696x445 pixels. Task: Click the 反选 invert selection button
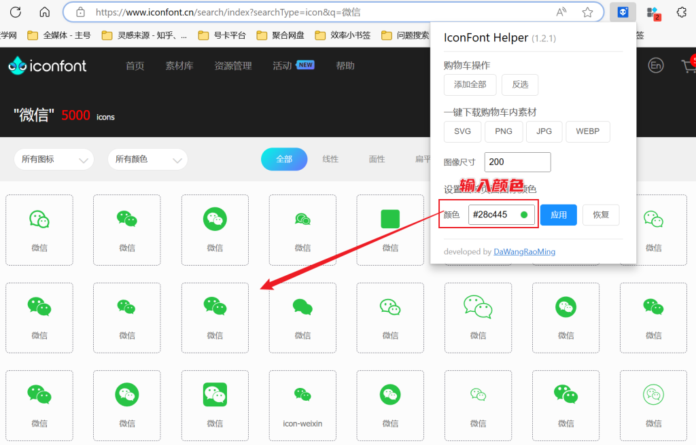click(x=520, y=85)
